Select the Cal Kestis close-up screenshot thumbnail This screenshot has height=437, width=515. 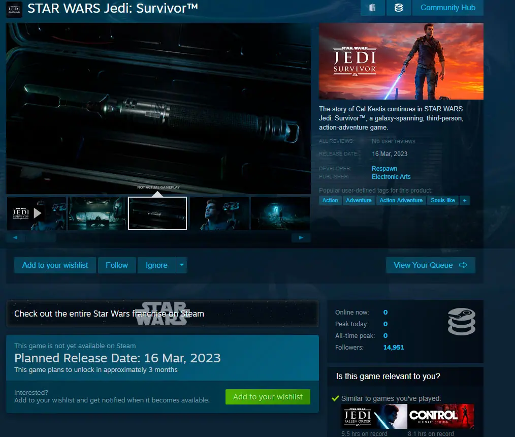point(219,213)
